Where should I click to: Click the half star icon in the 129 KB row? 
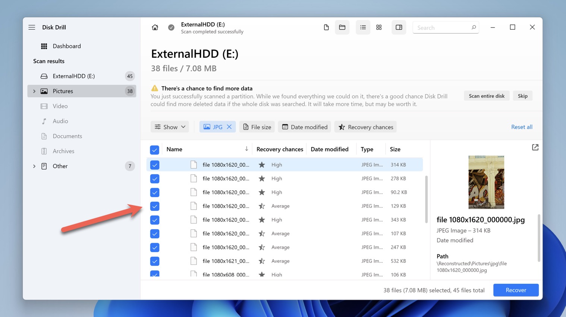pyautogui.click(x=262, y=206)
